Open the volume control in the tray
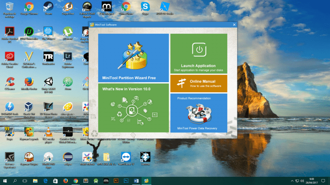The image size is (330, 185). click(302, 181)
